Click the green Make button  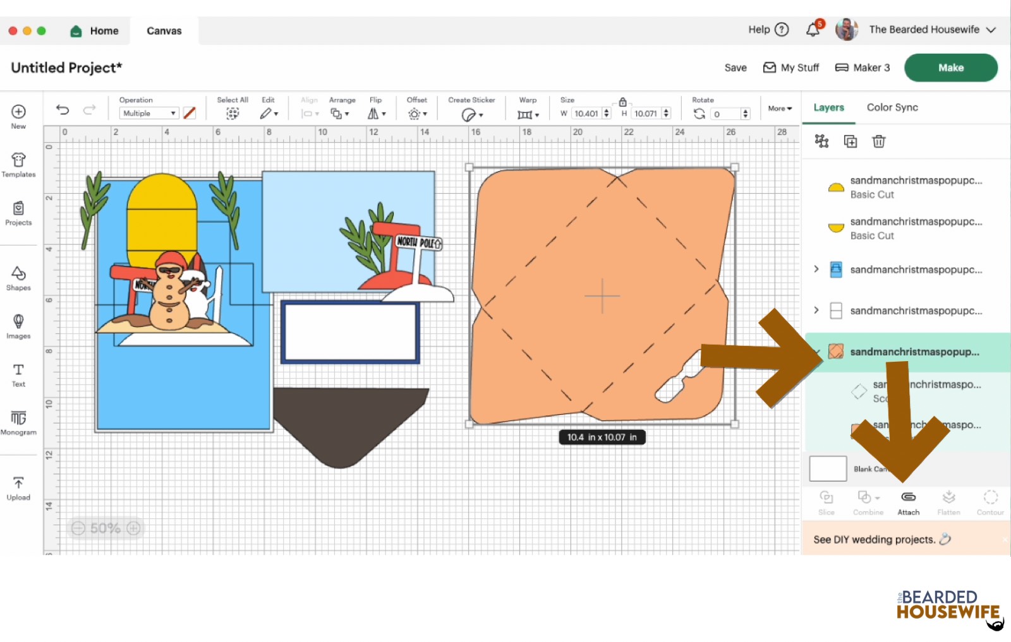click(951, 68)
